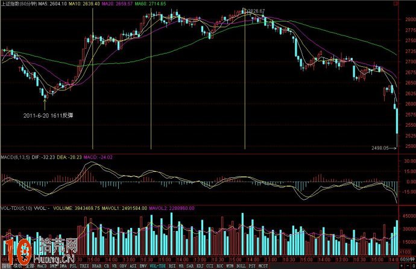Select the PSY indicator tab

click(252, 265)
